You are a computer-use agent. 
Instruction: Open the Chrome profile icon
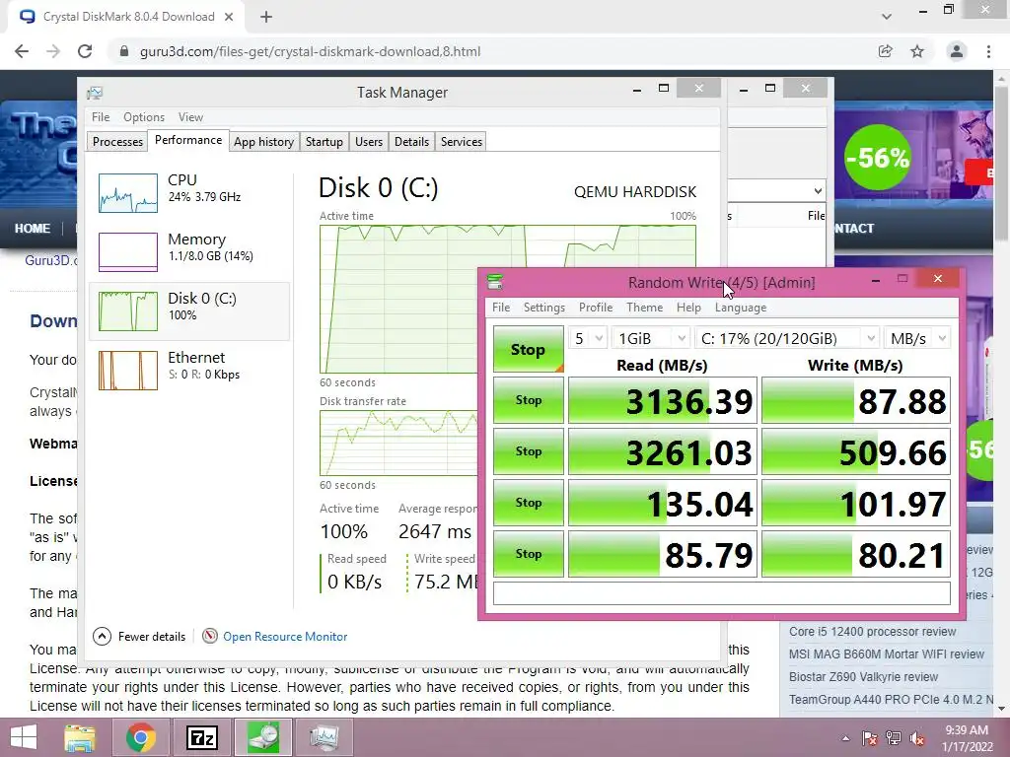pos(957,51)
